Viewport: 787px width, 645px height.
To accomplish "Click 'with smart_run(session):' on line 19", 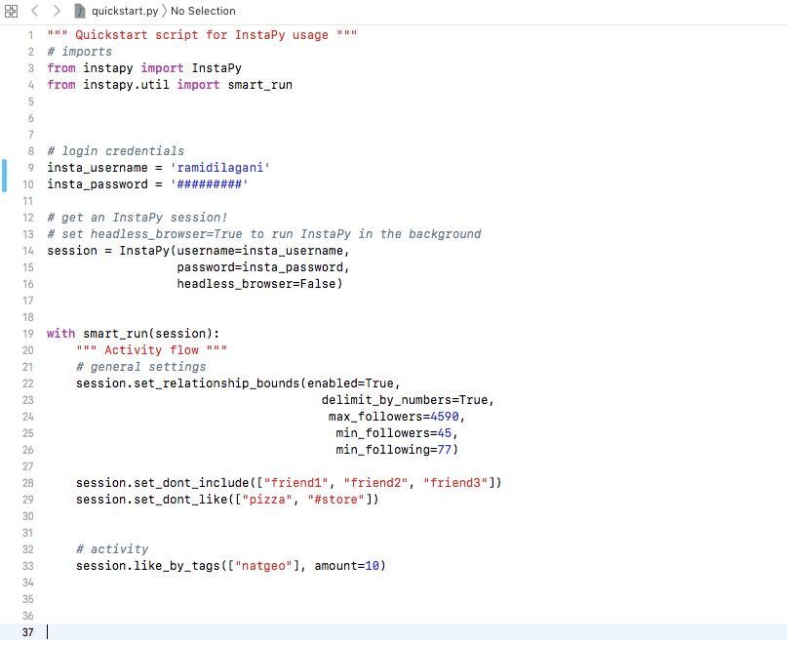I will coord(133,334).
